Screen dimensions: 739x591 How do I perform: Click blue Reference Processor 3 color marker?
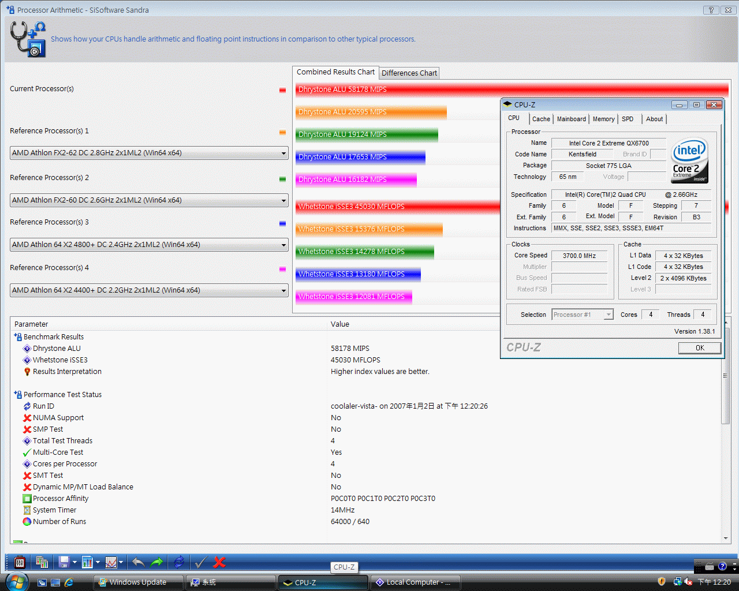click(282, 223)
